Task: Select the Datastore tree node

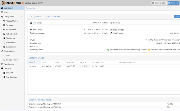Action: point(12,68)
